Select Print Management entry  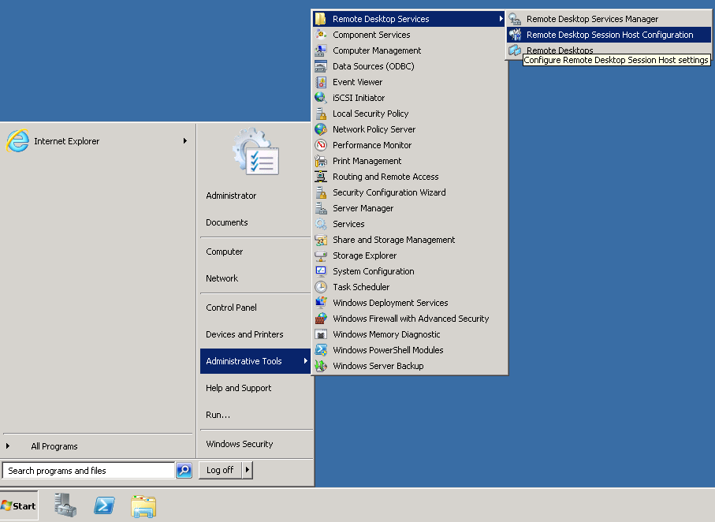(409, 161)
